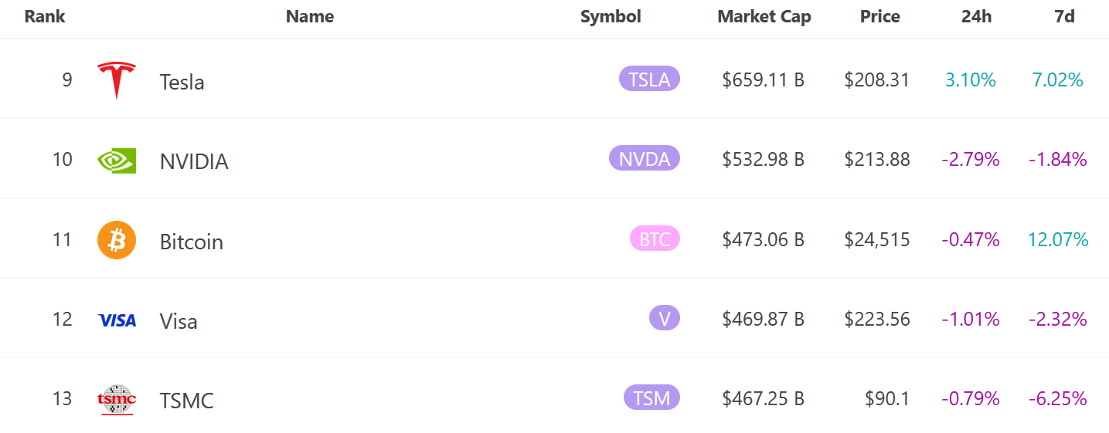Select the TSLA symbol badge
1109x433 pixels.
pyautogui.click(x=649, y=79)
